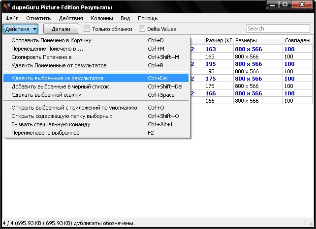Image resolution: width=316 pixels, height=229 pixels.
Task: Maximize the dupeGuru window
Action: click(x=285, y=5)
